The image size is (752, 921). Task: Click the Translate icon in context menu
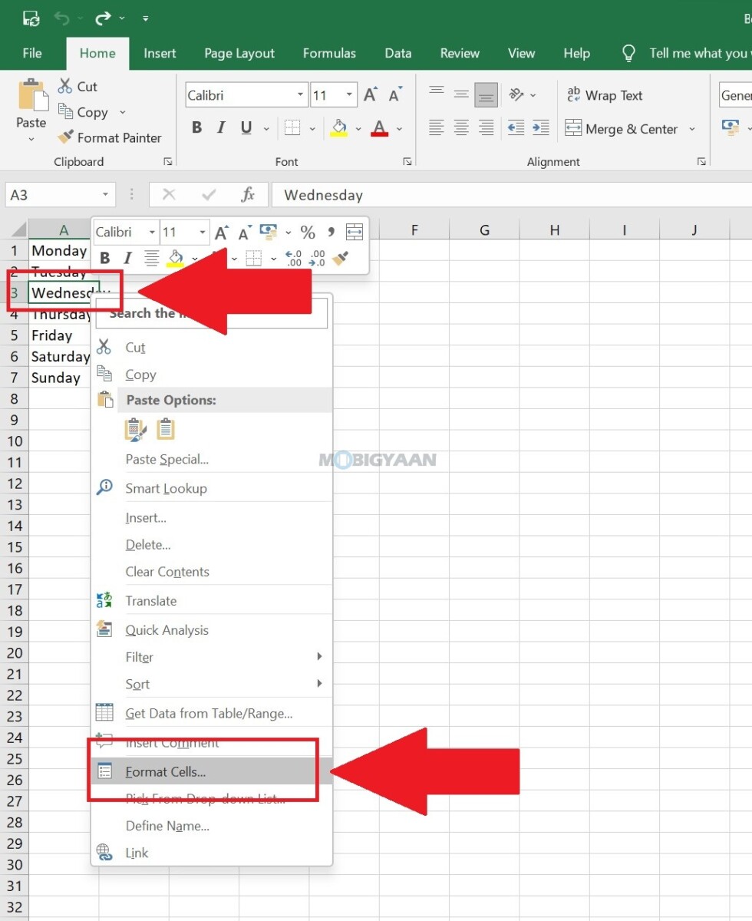(x=105, y=600)
